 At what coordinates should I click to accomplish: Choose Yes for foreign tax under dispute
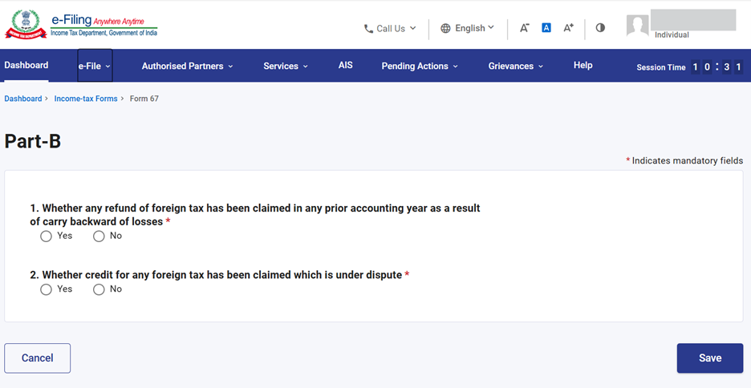click(47, 289)
